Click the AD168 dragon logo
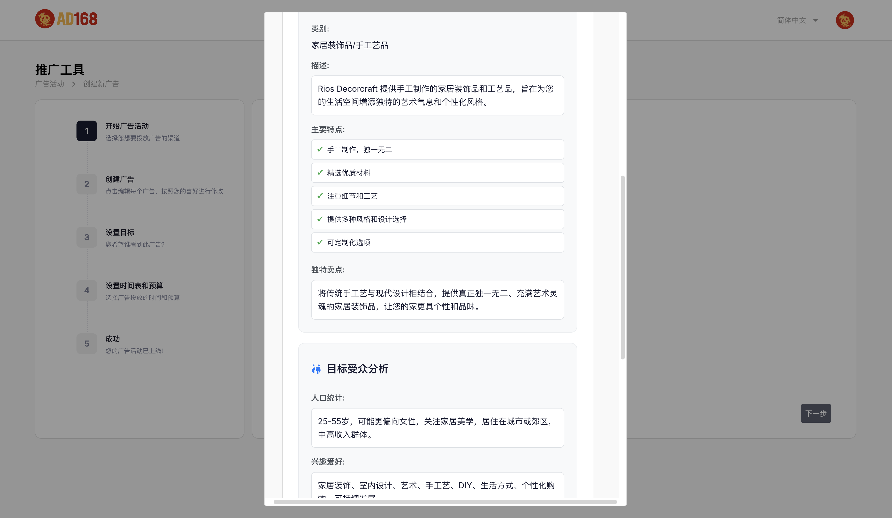Image resolution: width=892 pixels, height=518 pixels. pyautogui.click(x=66, y=19)
